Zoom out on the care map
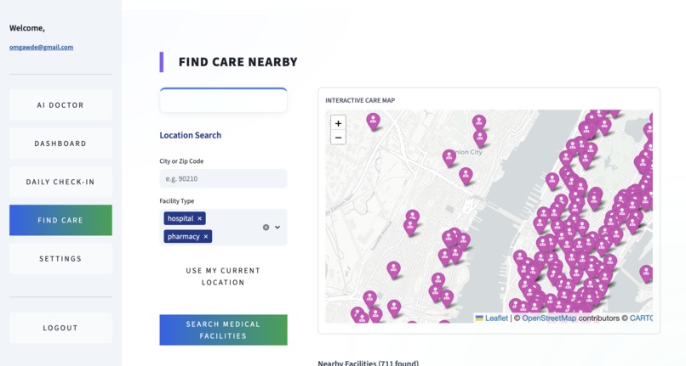This screenshot has width=686, height=366. point(338,138)
